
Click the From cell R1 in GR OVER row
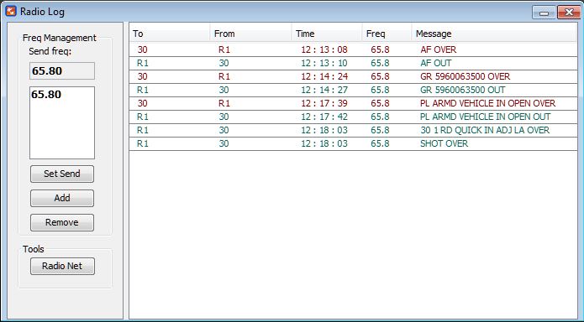[x=224, y=76]
